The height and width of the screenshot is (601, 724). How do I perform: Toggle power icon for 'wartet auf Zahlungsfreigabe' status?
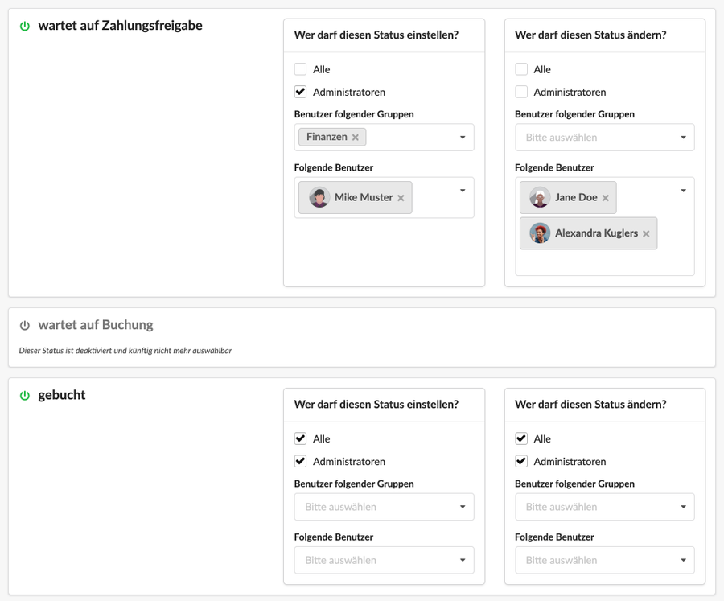[25, 27]
